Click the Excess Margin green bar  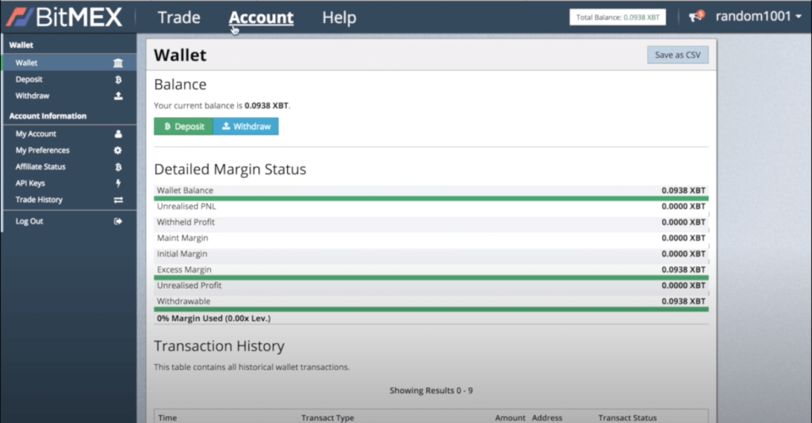pos(431,278)
